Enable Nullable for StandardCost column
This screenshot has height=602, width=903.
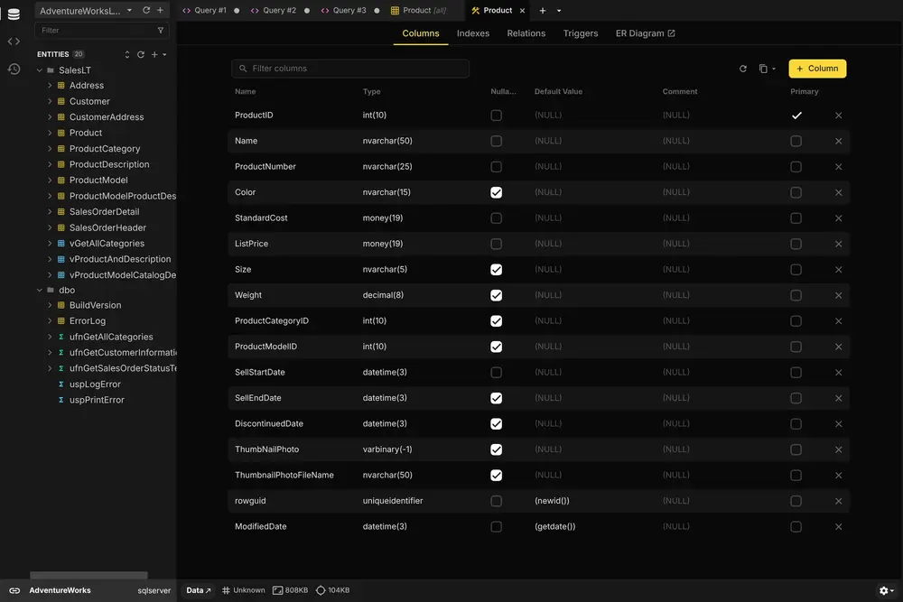[x=496, y=218]
